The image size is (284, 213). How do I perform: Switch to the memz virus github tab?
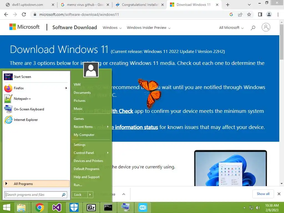85,5
